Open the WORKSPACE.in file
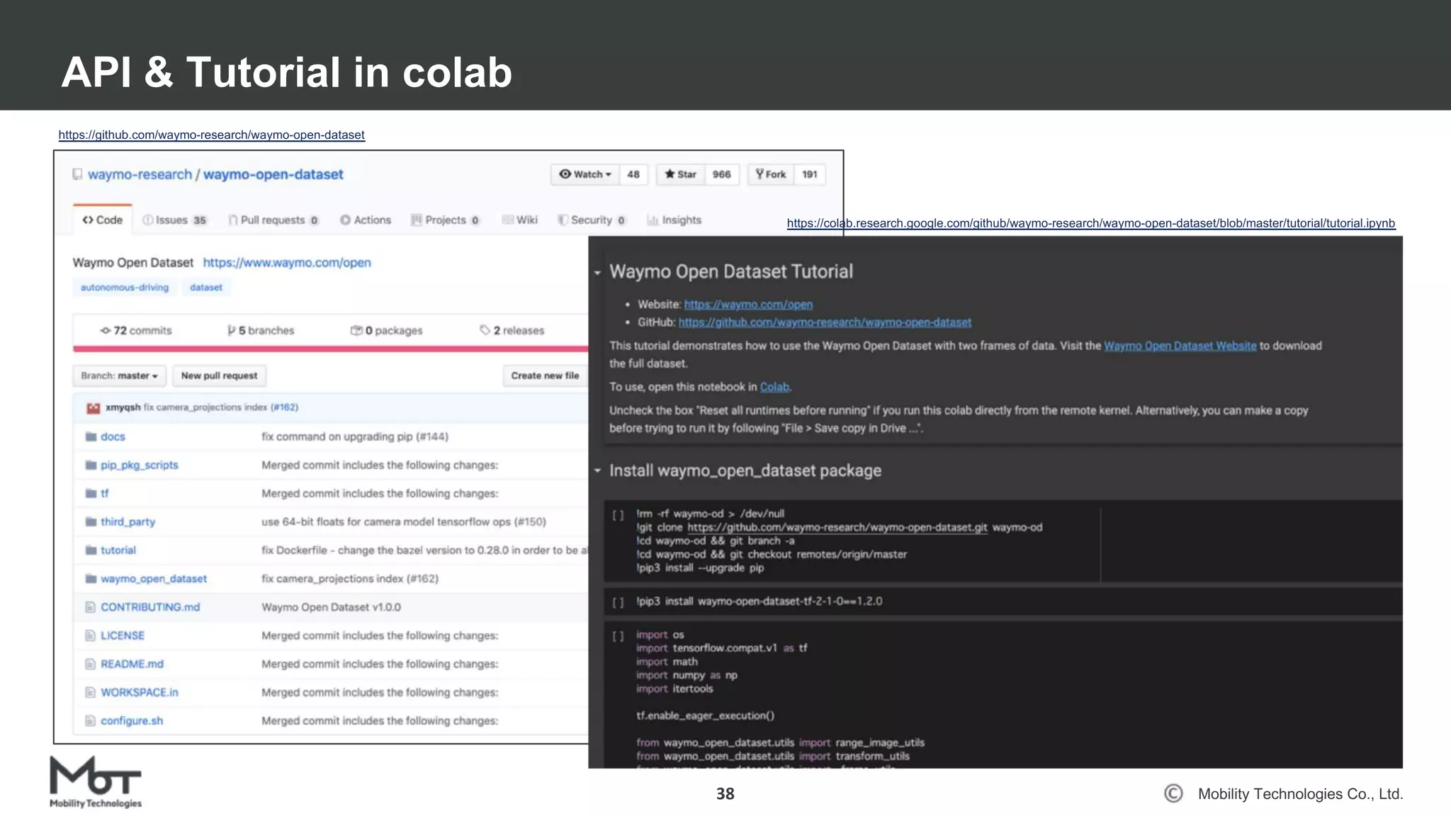This screenshot has width=1451, height=816. 140,692
